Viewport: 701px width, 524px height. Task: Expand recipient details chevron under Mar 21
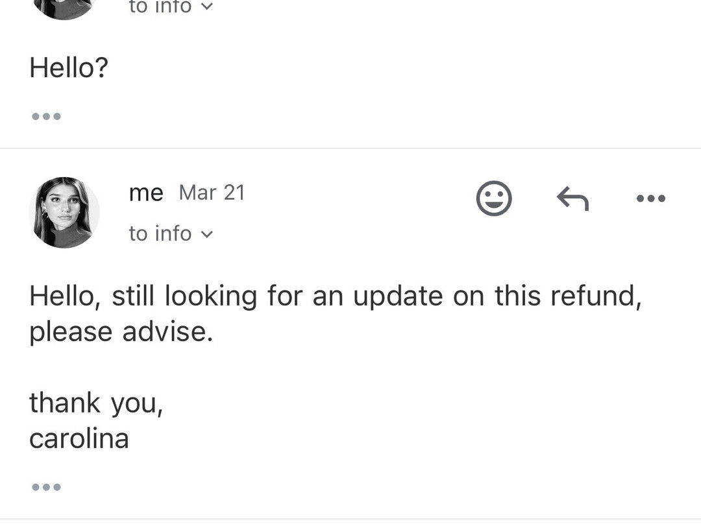coord(207,234)
